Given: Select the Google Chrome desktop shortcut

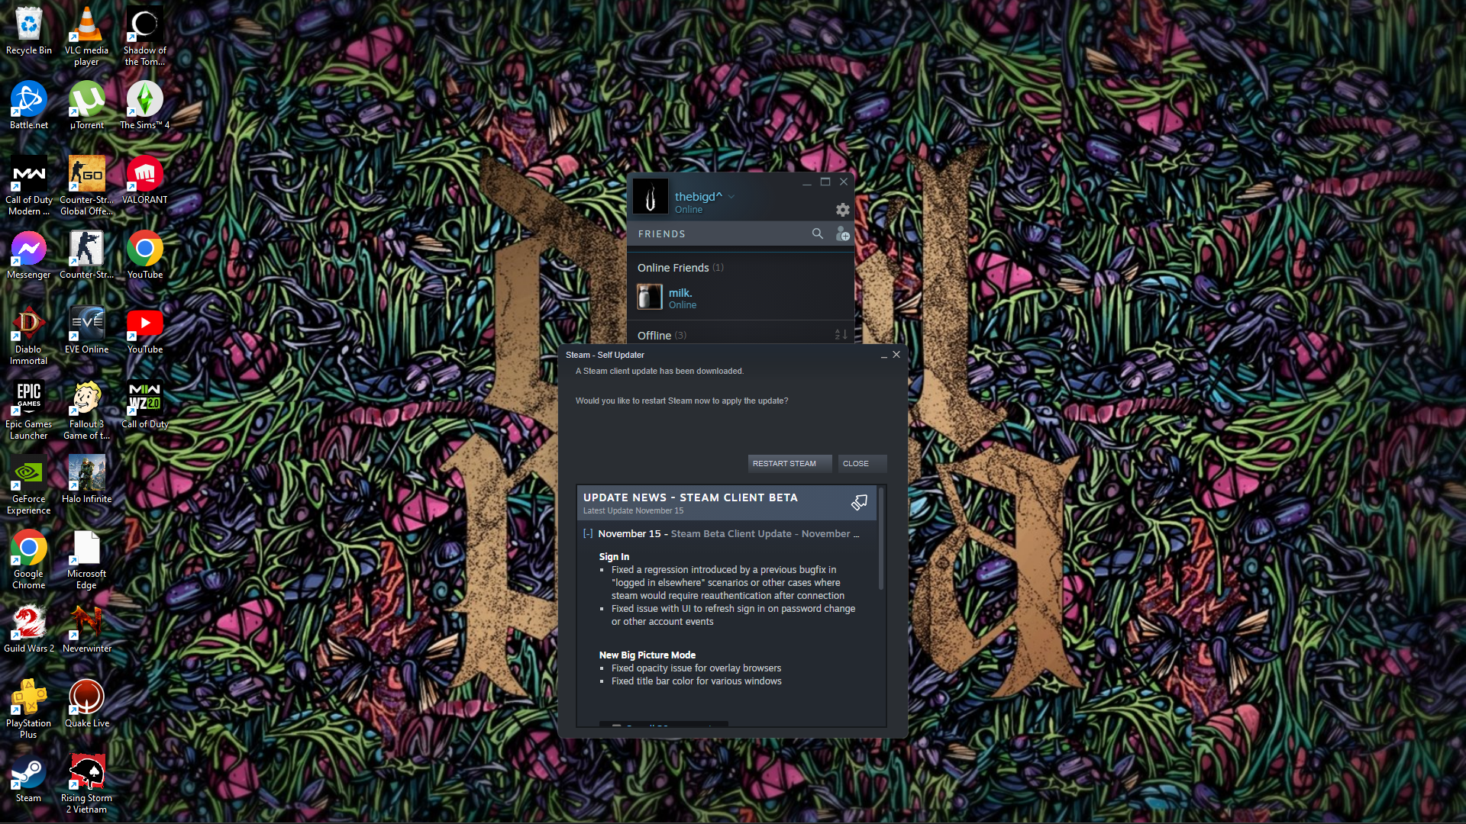Looking at the screenshot, I should (x=28, y=559).
